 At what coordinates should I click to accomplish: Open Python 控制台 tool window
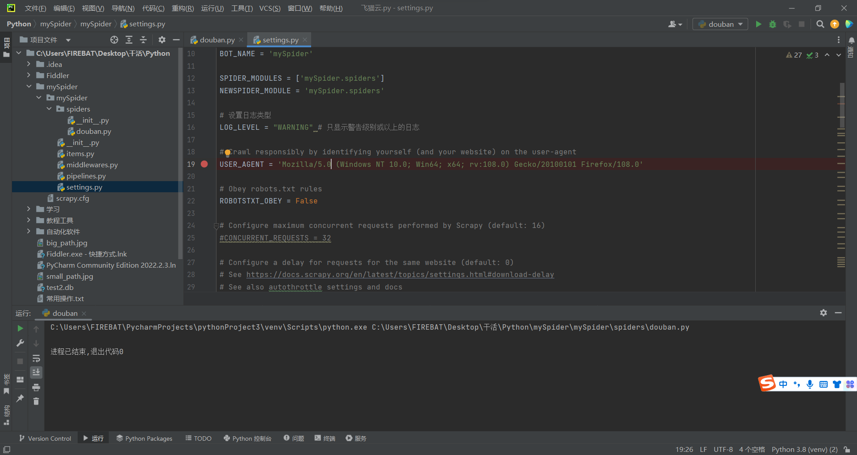pos(247,438)
